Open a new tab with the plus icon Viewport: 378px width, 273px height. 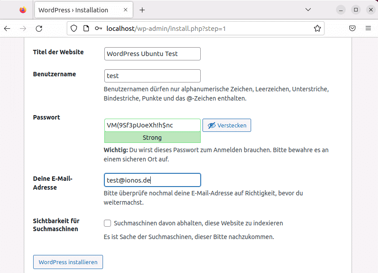[142, 10]
